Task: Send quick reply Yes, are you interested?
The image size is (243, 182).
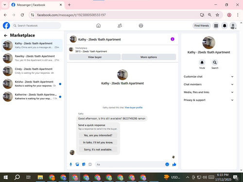Action: pos(98,135)
